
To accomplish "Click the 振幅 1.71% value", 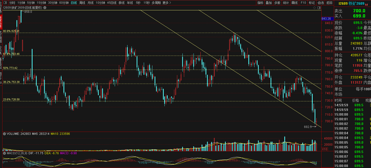I will [x=357, y=48].
